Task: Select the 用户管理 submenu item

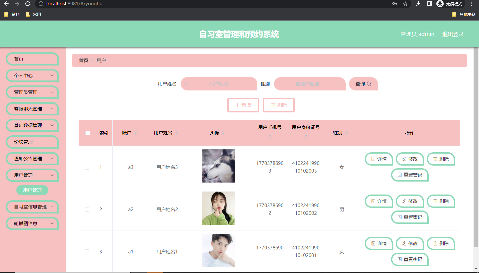Action: click(x=32, y=190)
